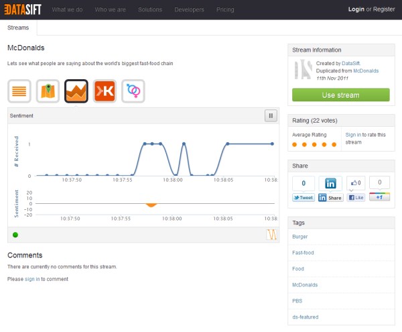Click the last data point on received chart
The height and width of the screenshot is (332, 402).
[272, 144]
